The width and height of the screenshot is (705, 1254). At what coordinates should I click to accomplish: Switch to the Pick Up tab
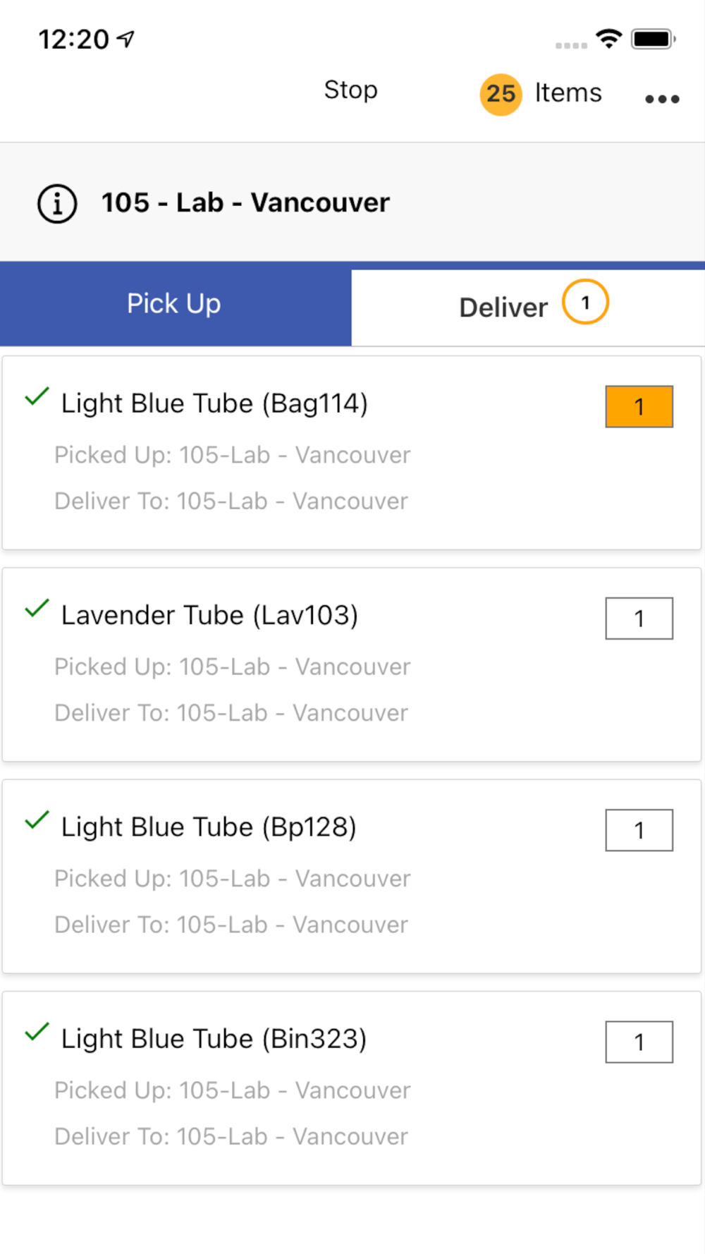tap(175, 304)
